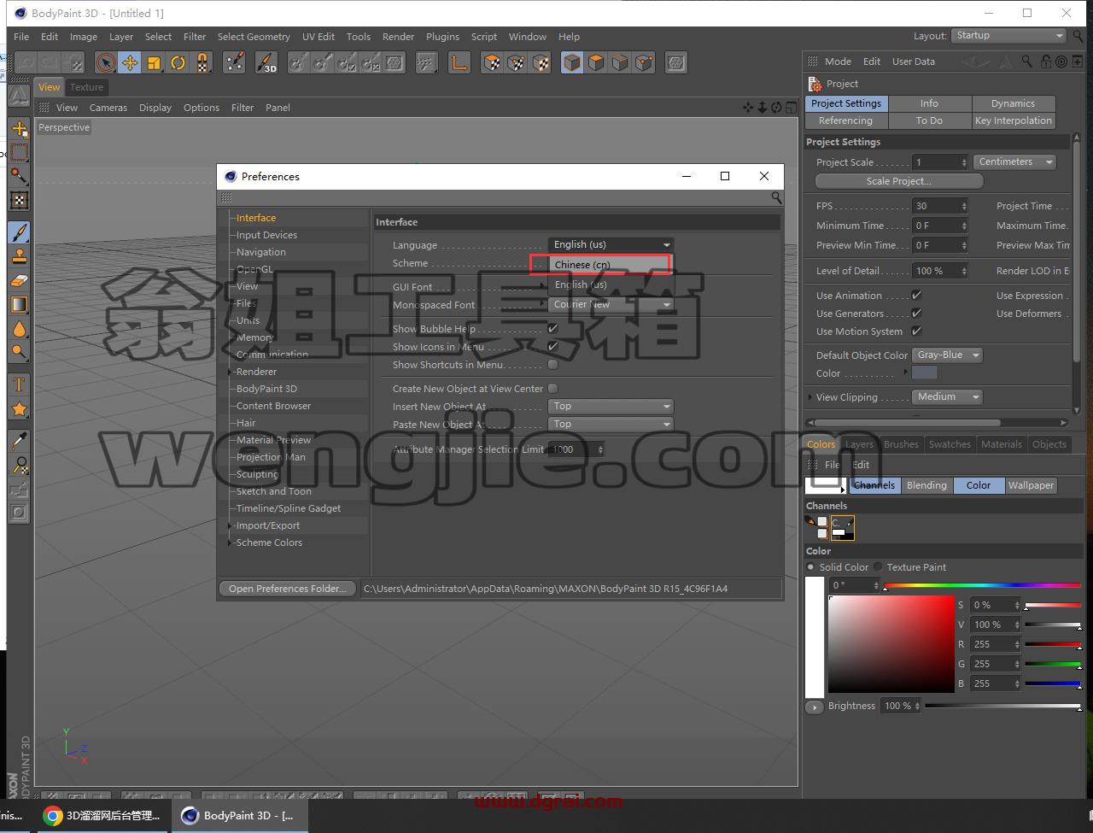This screenshot has width=1093, height=833.
Task: Switch to the Swatches tab
Action: (950, 444)
